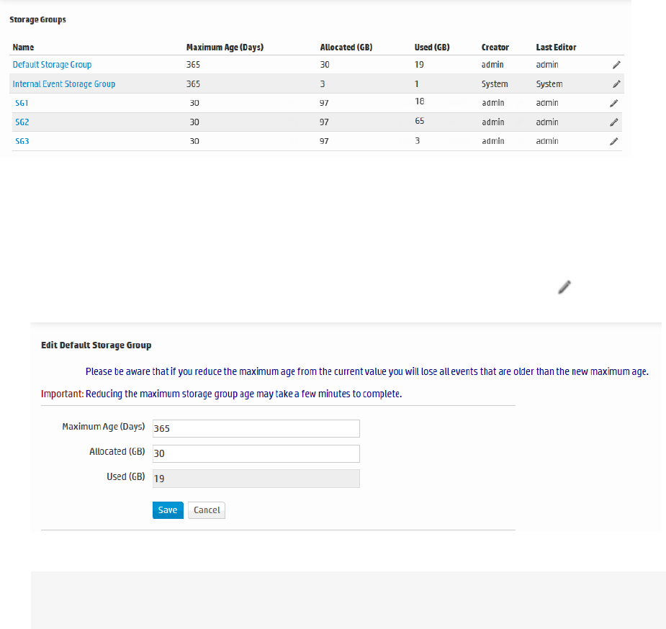The image size is (666, 629).
Task: Open the Default Storage Group link
Action: (x=52, y=65)
